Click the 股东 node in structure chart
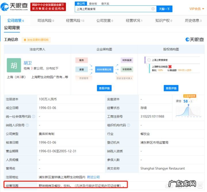This screenshot has height=192, width=207. pos(81,60)
